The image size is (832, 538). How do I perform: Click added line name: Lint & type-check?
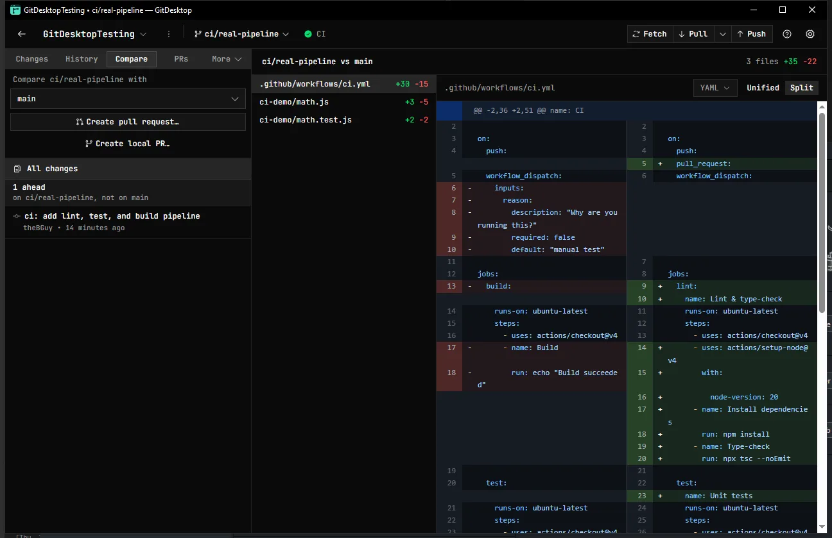click(722, 299)
